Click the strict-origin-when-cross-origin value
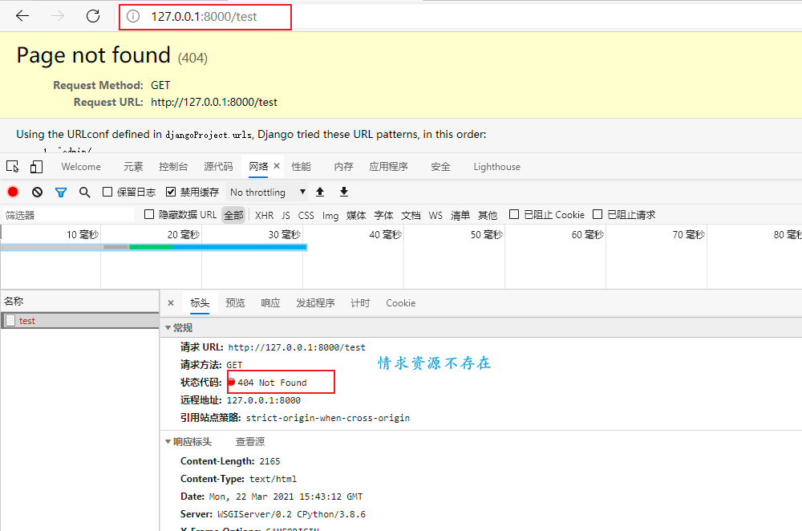The width and height of the screenshot is (802, 531). point(328,418)
